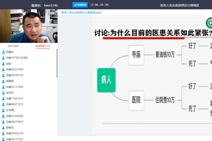Click the 邀请码 kwsr5246 invitation code
Image resolution: width=212 pixels, height=141 pixels.
tap(44, 5)
